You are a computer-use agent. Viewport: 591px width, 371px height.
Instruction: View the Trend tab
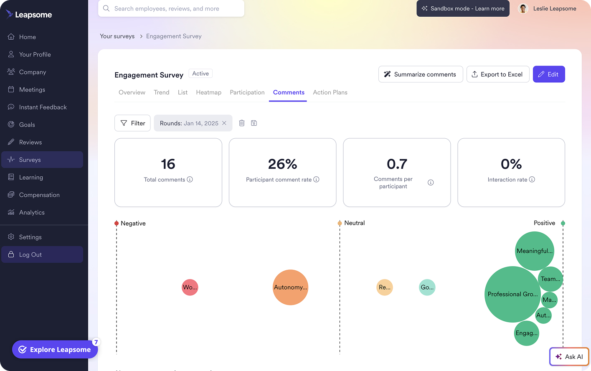162,92
